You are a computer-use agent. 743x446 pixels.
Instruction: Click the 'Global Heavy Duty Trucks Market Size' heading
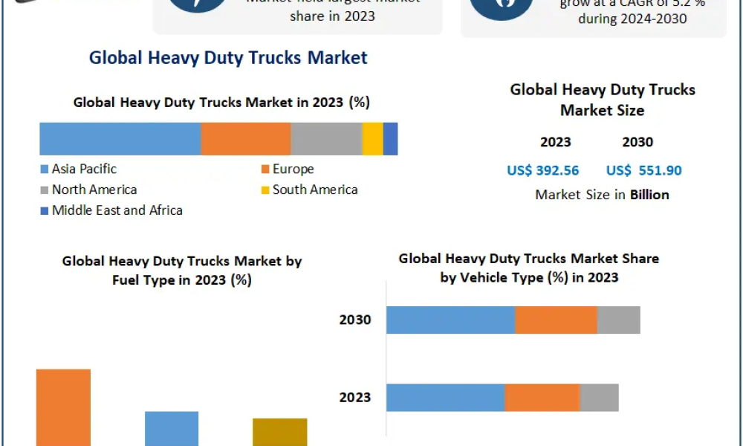pyautogui.click(x=603, y=100)
